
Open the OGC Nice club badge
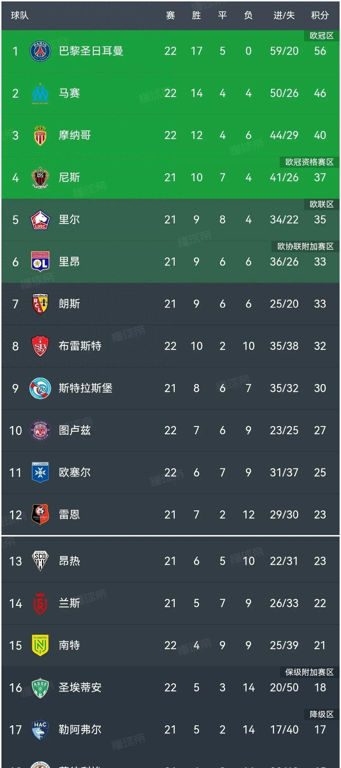pos(40,177)
